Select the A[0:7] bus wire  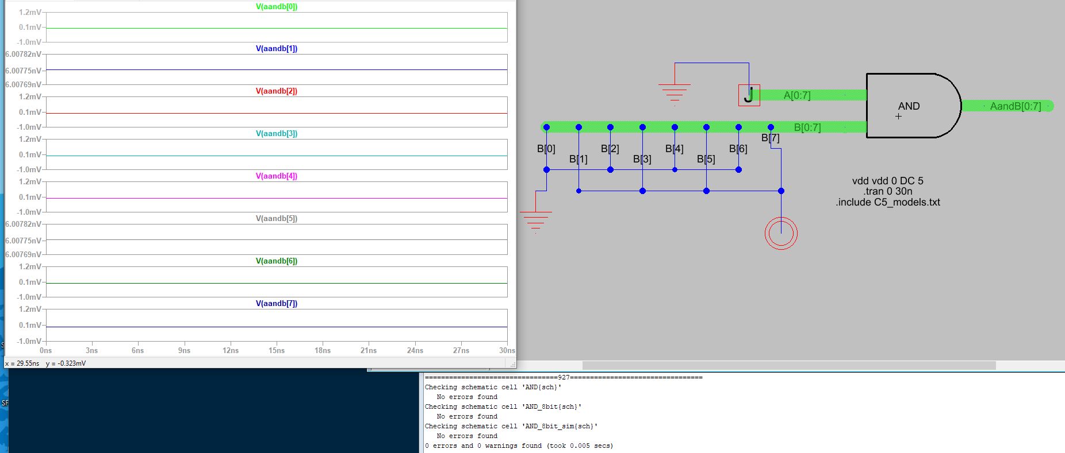coord(817,95)
